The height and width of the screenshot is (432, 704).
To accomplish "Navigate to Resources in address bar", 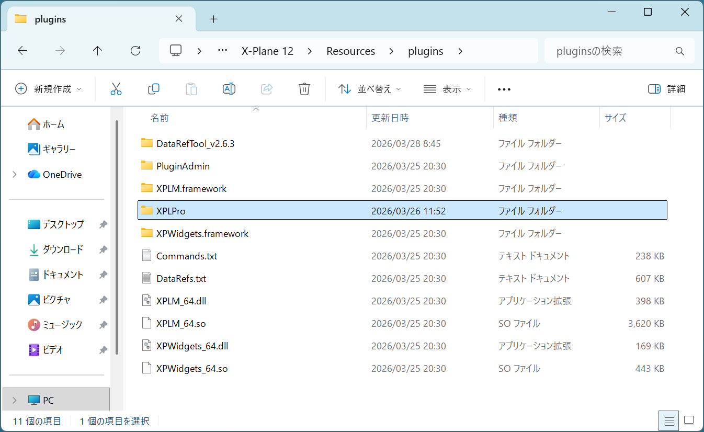I will click(x=351, y=51).
